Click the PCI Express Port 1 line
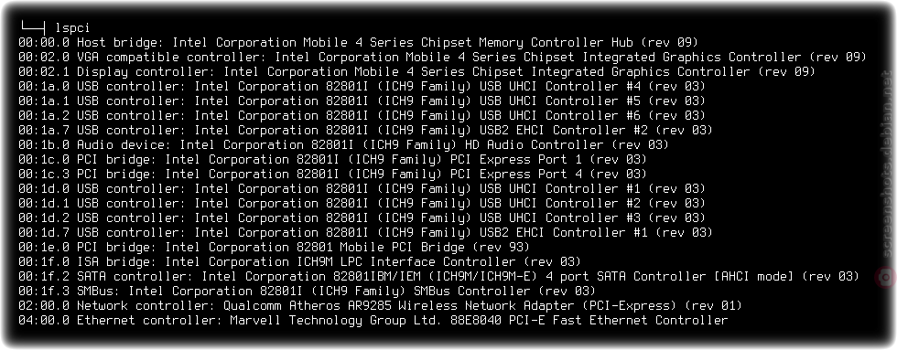The height and width of the screenshot is (350, 897). (332, 159)
